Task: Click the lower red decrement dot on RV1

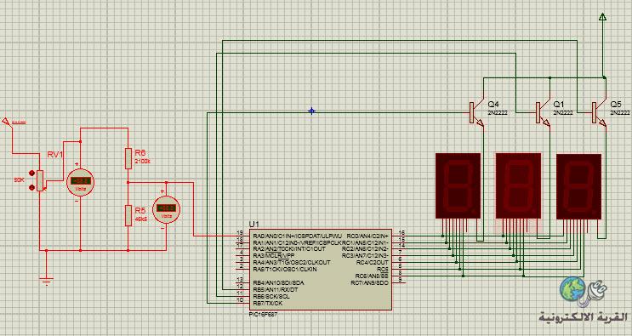Action: (x=31, y=188)
